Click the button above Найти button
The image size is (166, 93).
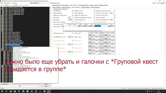click(46, 84)
